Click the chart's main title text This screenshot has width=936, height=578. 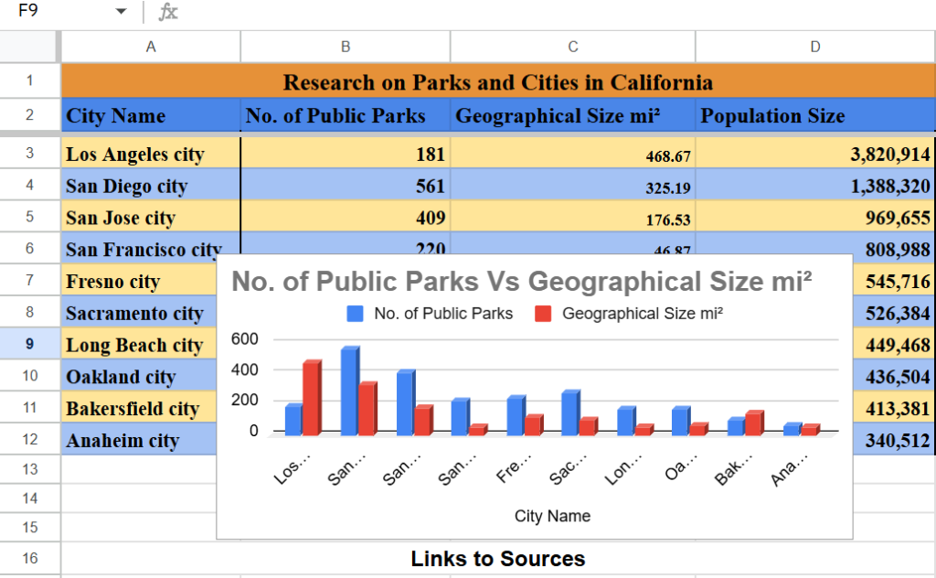[521, 281]
